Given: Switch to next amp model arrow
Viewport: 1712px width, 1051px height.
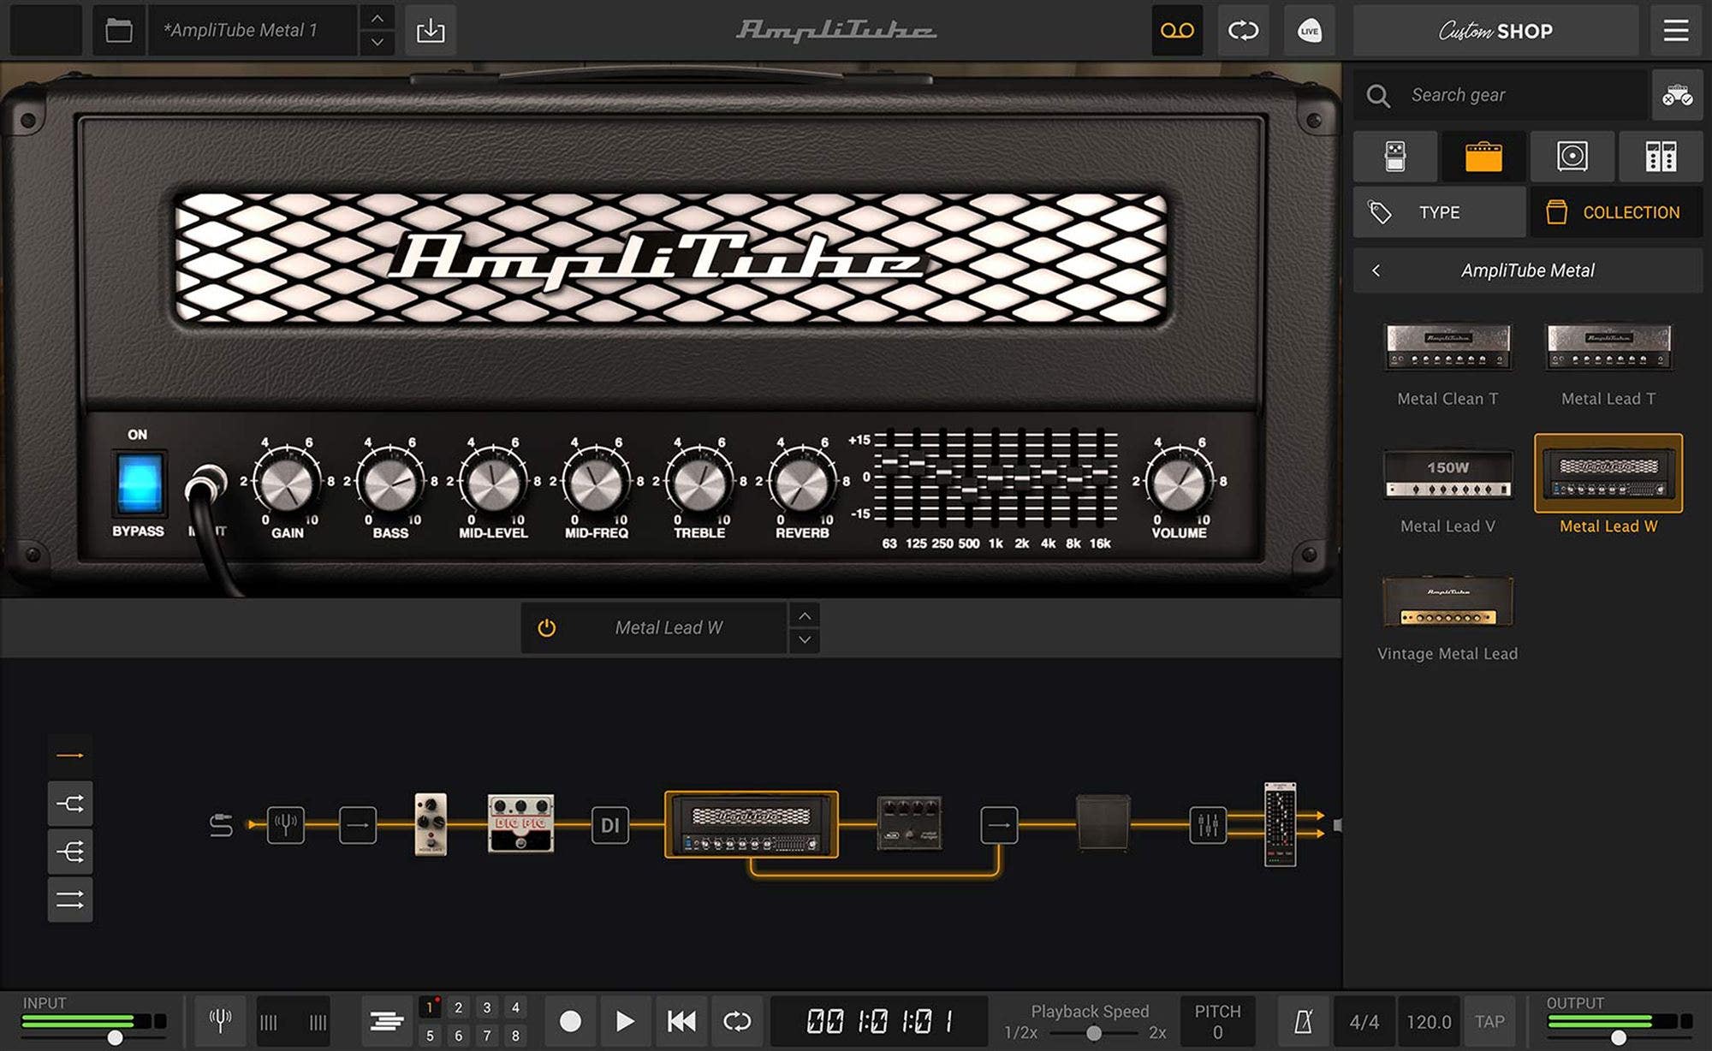Looking at the screenshot, I should [805, 640].
